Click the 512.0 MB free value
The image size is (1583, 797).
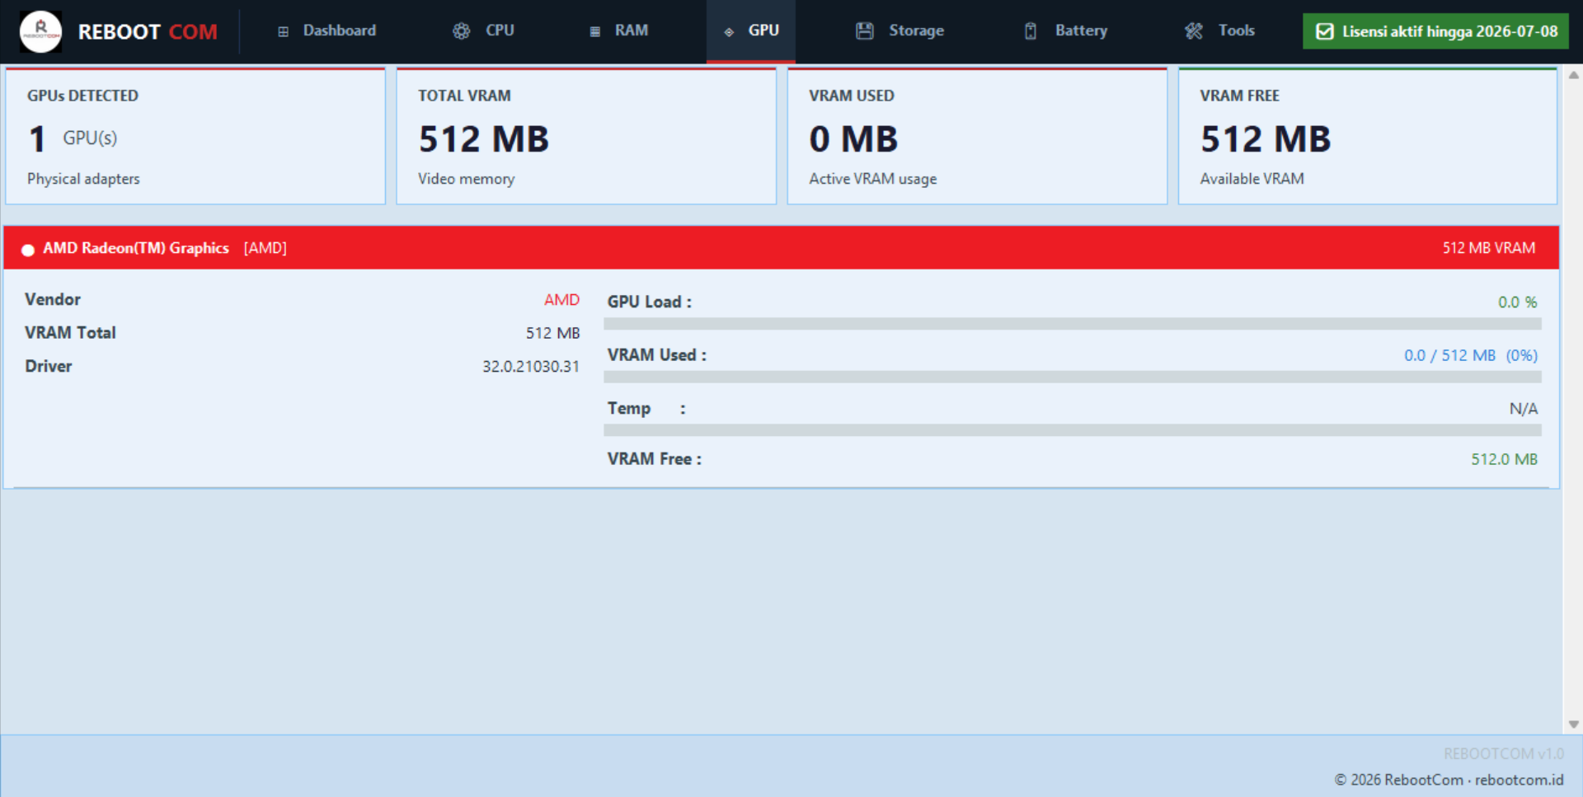(x=1504, y=459)
